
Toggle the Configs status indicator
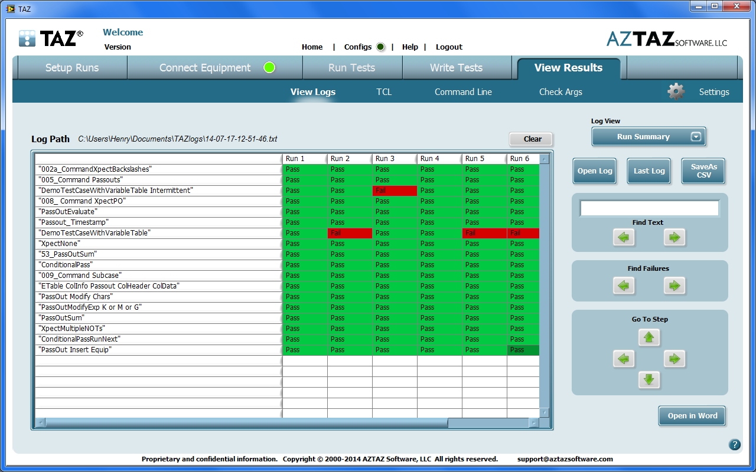coord(380,47)
